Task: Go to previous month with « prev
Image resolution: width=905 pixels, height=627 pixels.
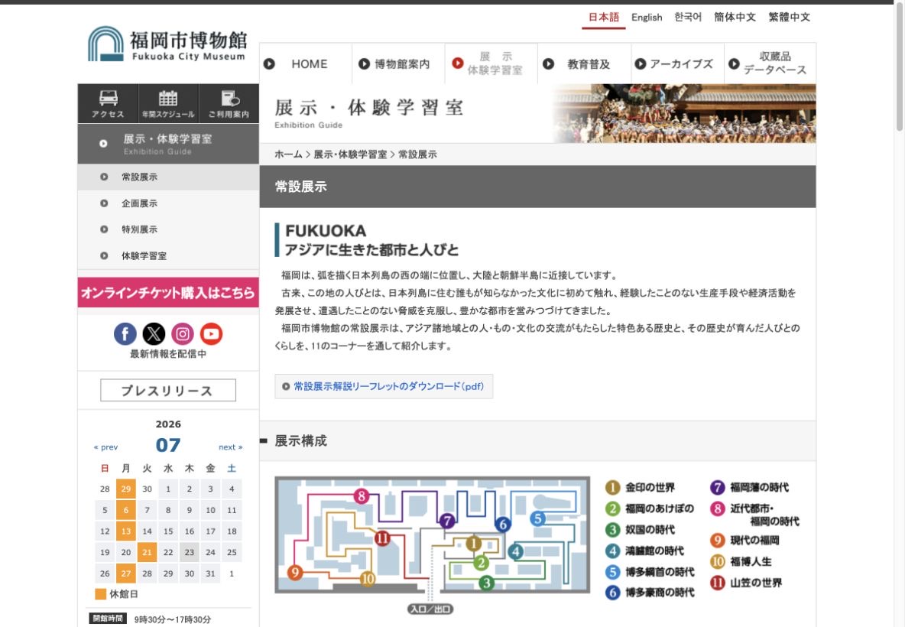Action: (x=105, y=447)
